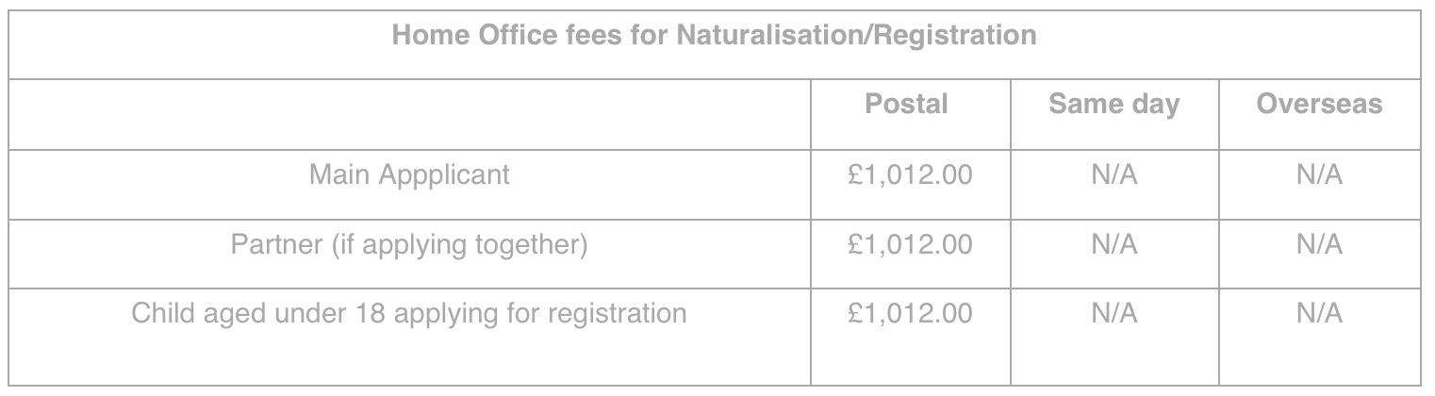Select Main Appplicant Postal fee £1,012.00
The image size is (1435, 396).
[910, 175]
